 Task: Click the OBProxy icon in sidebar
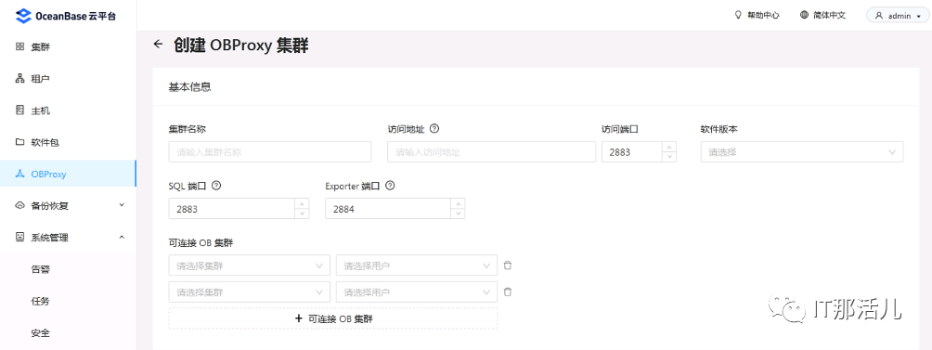19,175
